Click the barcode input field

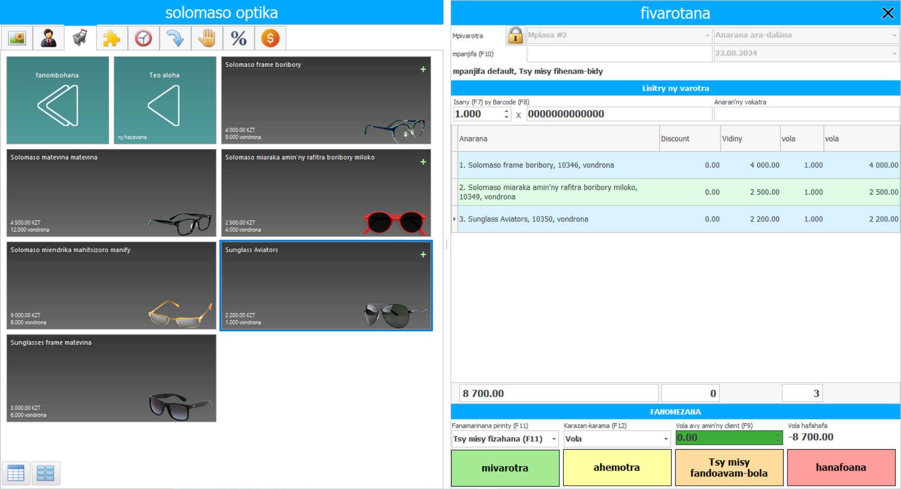pyautogui.click(x=618, y=114)
